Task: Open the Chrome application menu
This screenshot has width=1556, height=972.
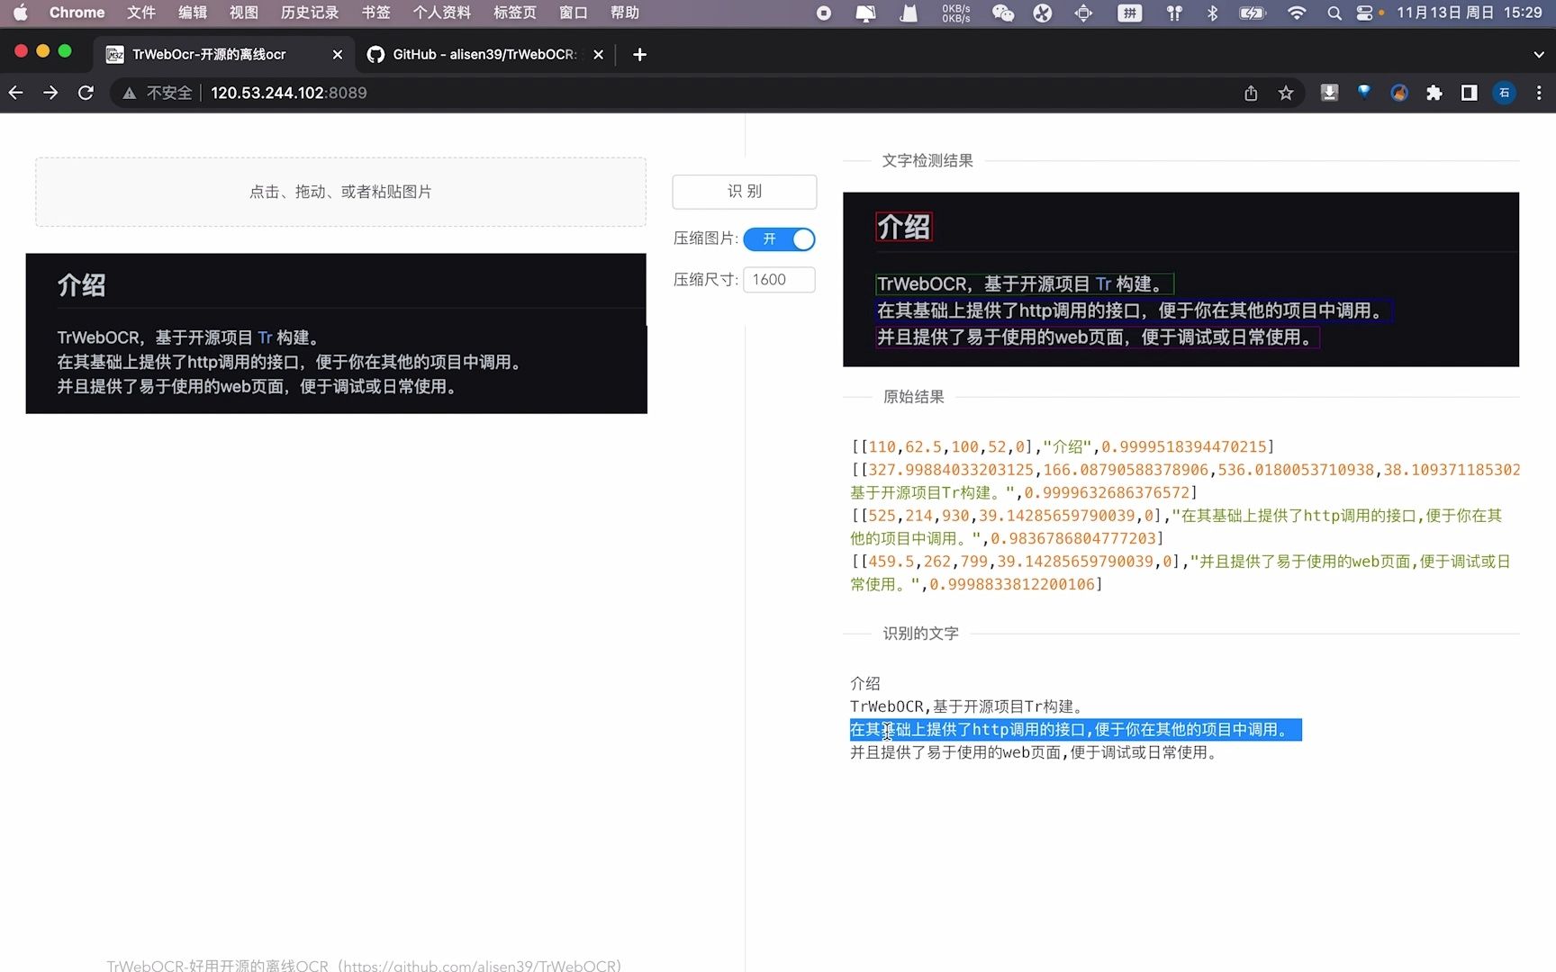Action: point(77,13)
